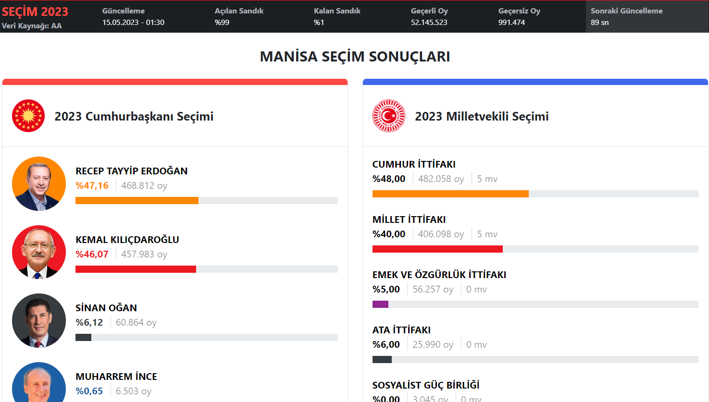Screen dimensions: 709x402
Task: Click Sinan Oğan's portrait photo
Action: [x=39, y=320]
